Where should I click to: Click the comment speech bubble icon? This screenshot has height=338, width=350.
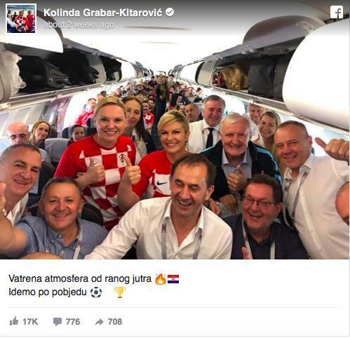pos(58,322)
